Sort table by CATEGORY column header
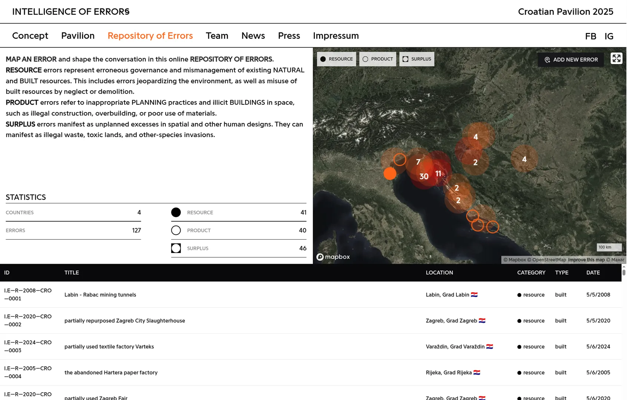This screenshot has width=627, height=400. point(531,273)
